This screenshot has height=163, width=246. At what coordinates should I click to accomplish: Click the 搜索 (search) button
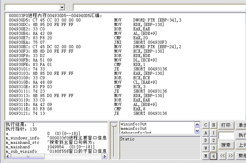(226, 145)
